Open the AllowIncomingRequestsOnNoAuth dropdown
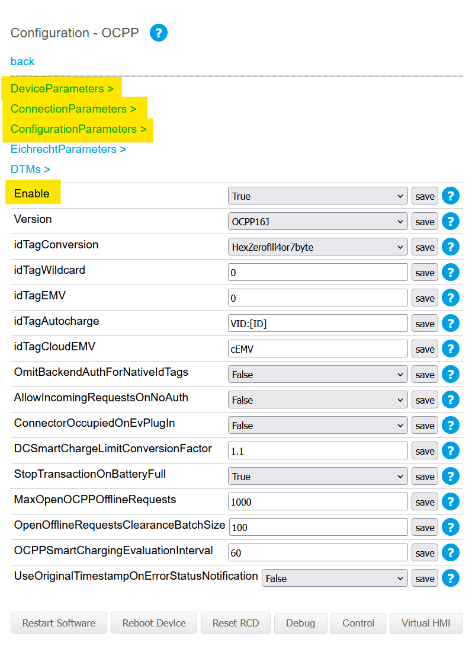Screen dimensions: 472x652 [318, 399]
